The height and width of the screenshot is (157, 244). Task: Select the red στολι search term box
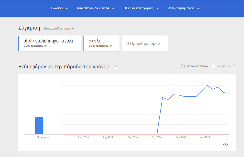point(101,43)
